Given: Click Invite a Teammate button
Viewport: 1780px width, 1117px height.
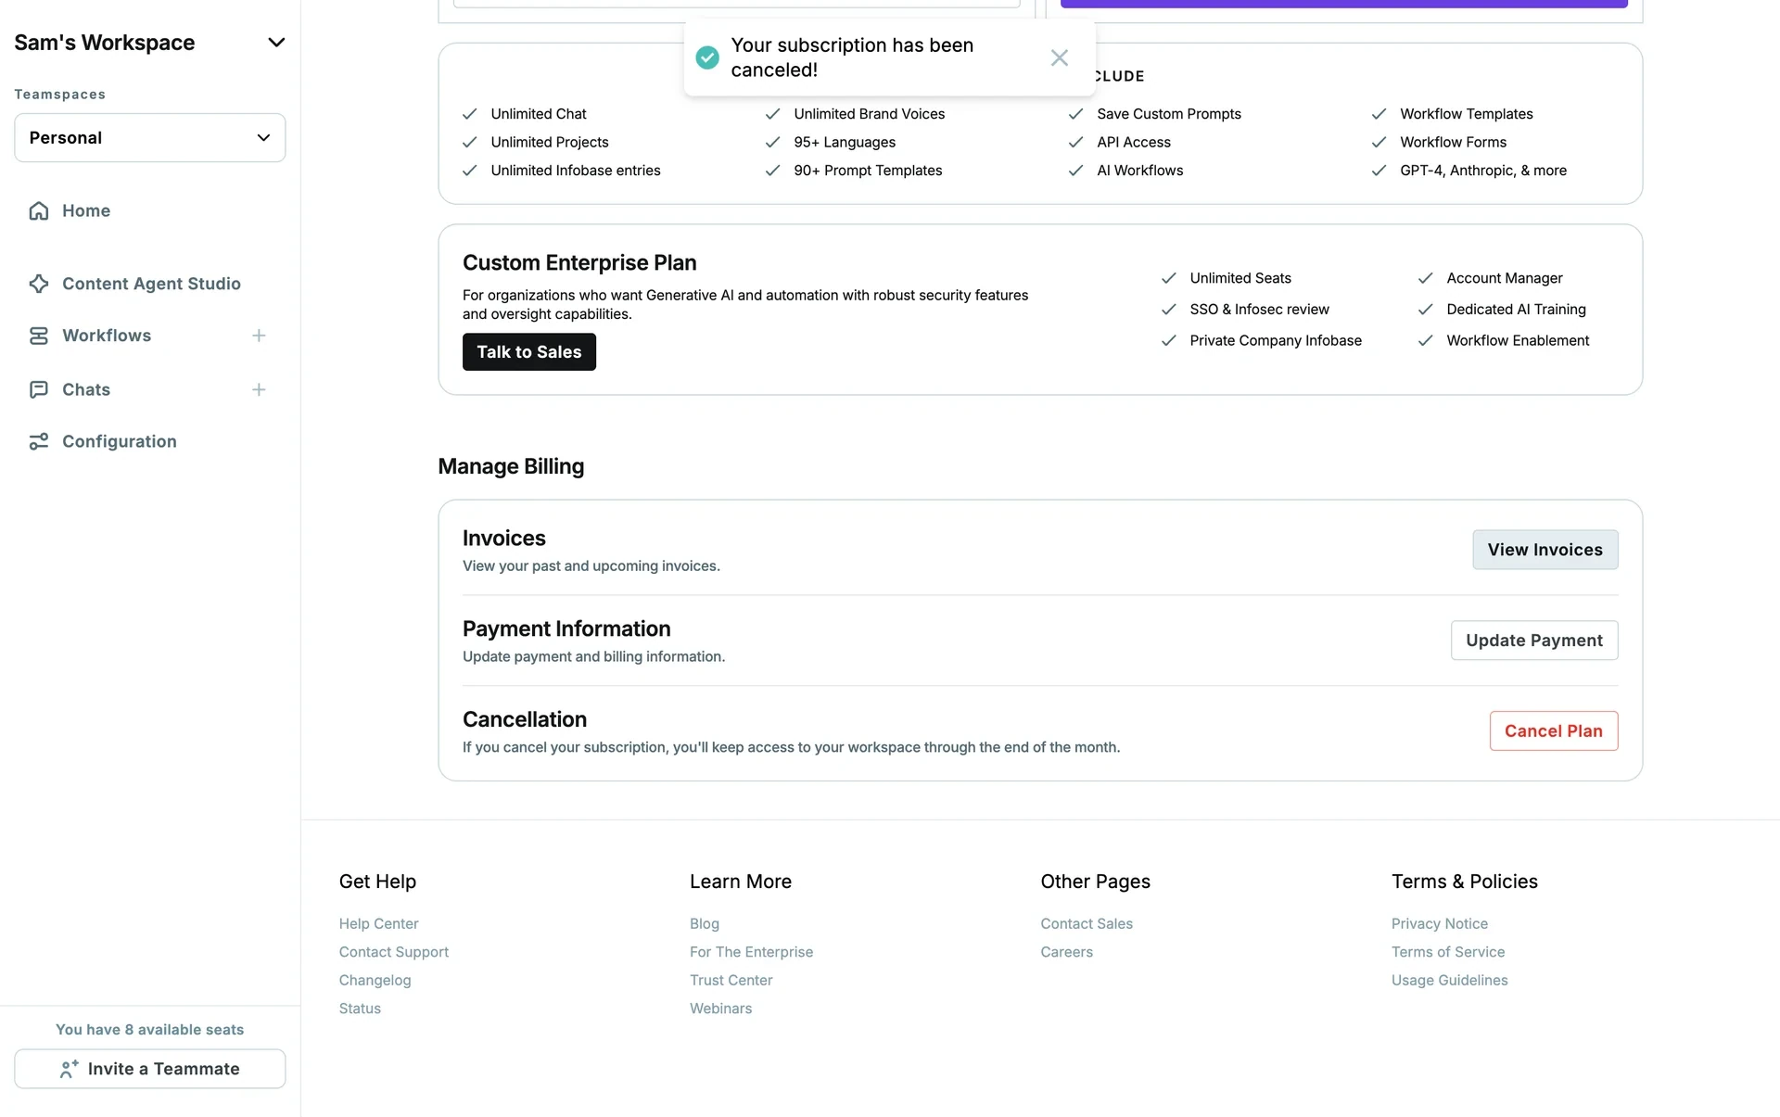Looking at the screenshot, I should pos(150,1069).
